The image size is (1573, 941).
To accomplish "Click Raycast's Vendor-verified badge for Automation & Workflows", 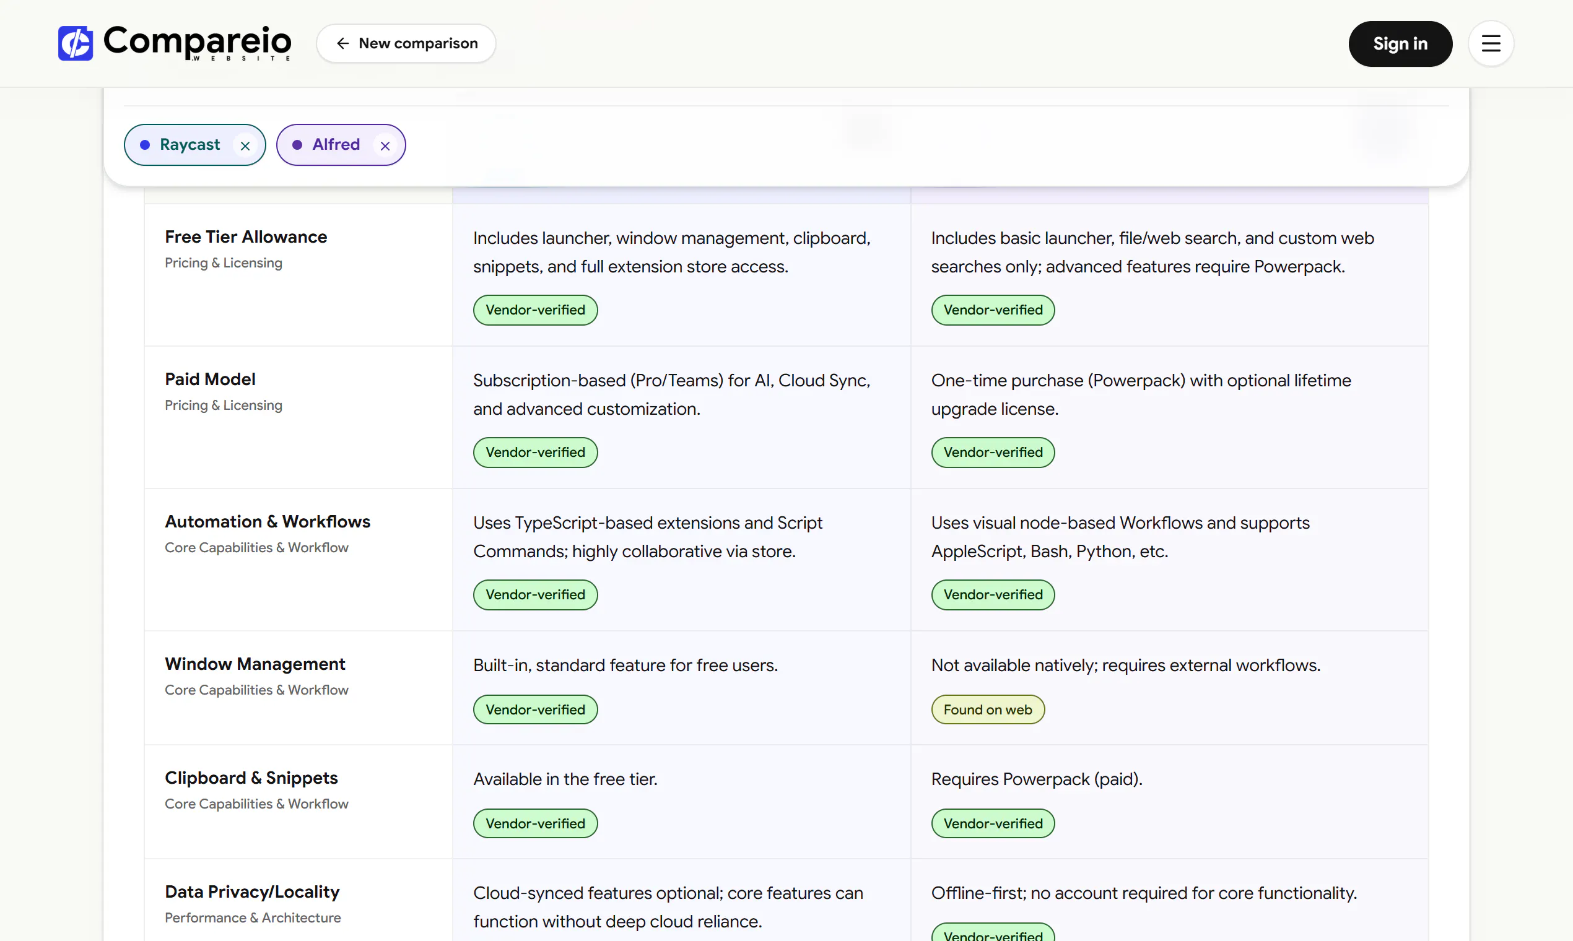I will click(x=535, y=595).
